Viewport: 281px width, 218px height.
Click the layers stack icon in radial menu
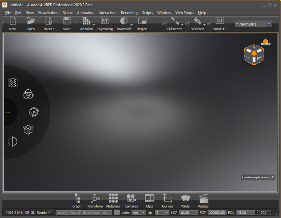pyautogui.click(x=13, y=82)
